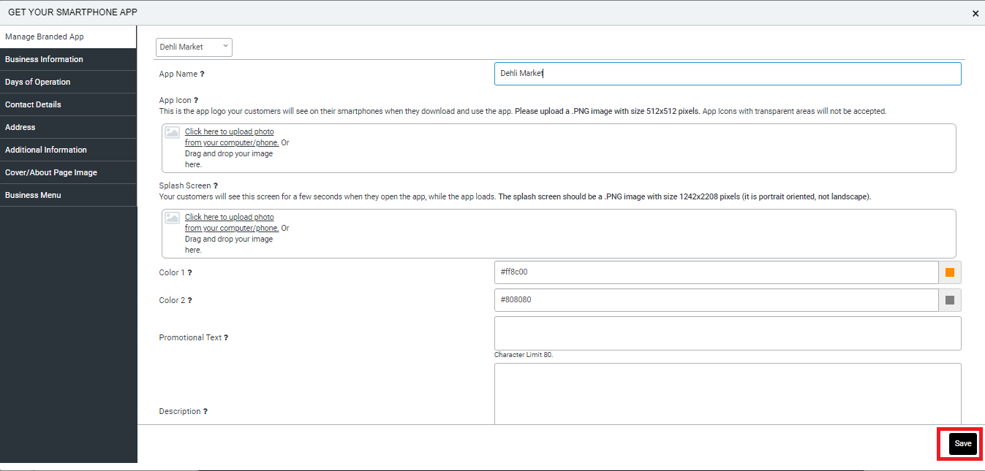Click the help question mark beside Promotional Text
The width and height of the screenshot is (985, 471).
[226, 338]
